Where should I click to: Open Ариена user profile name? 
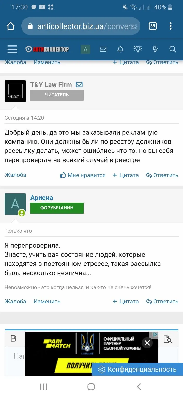(42, 198)
